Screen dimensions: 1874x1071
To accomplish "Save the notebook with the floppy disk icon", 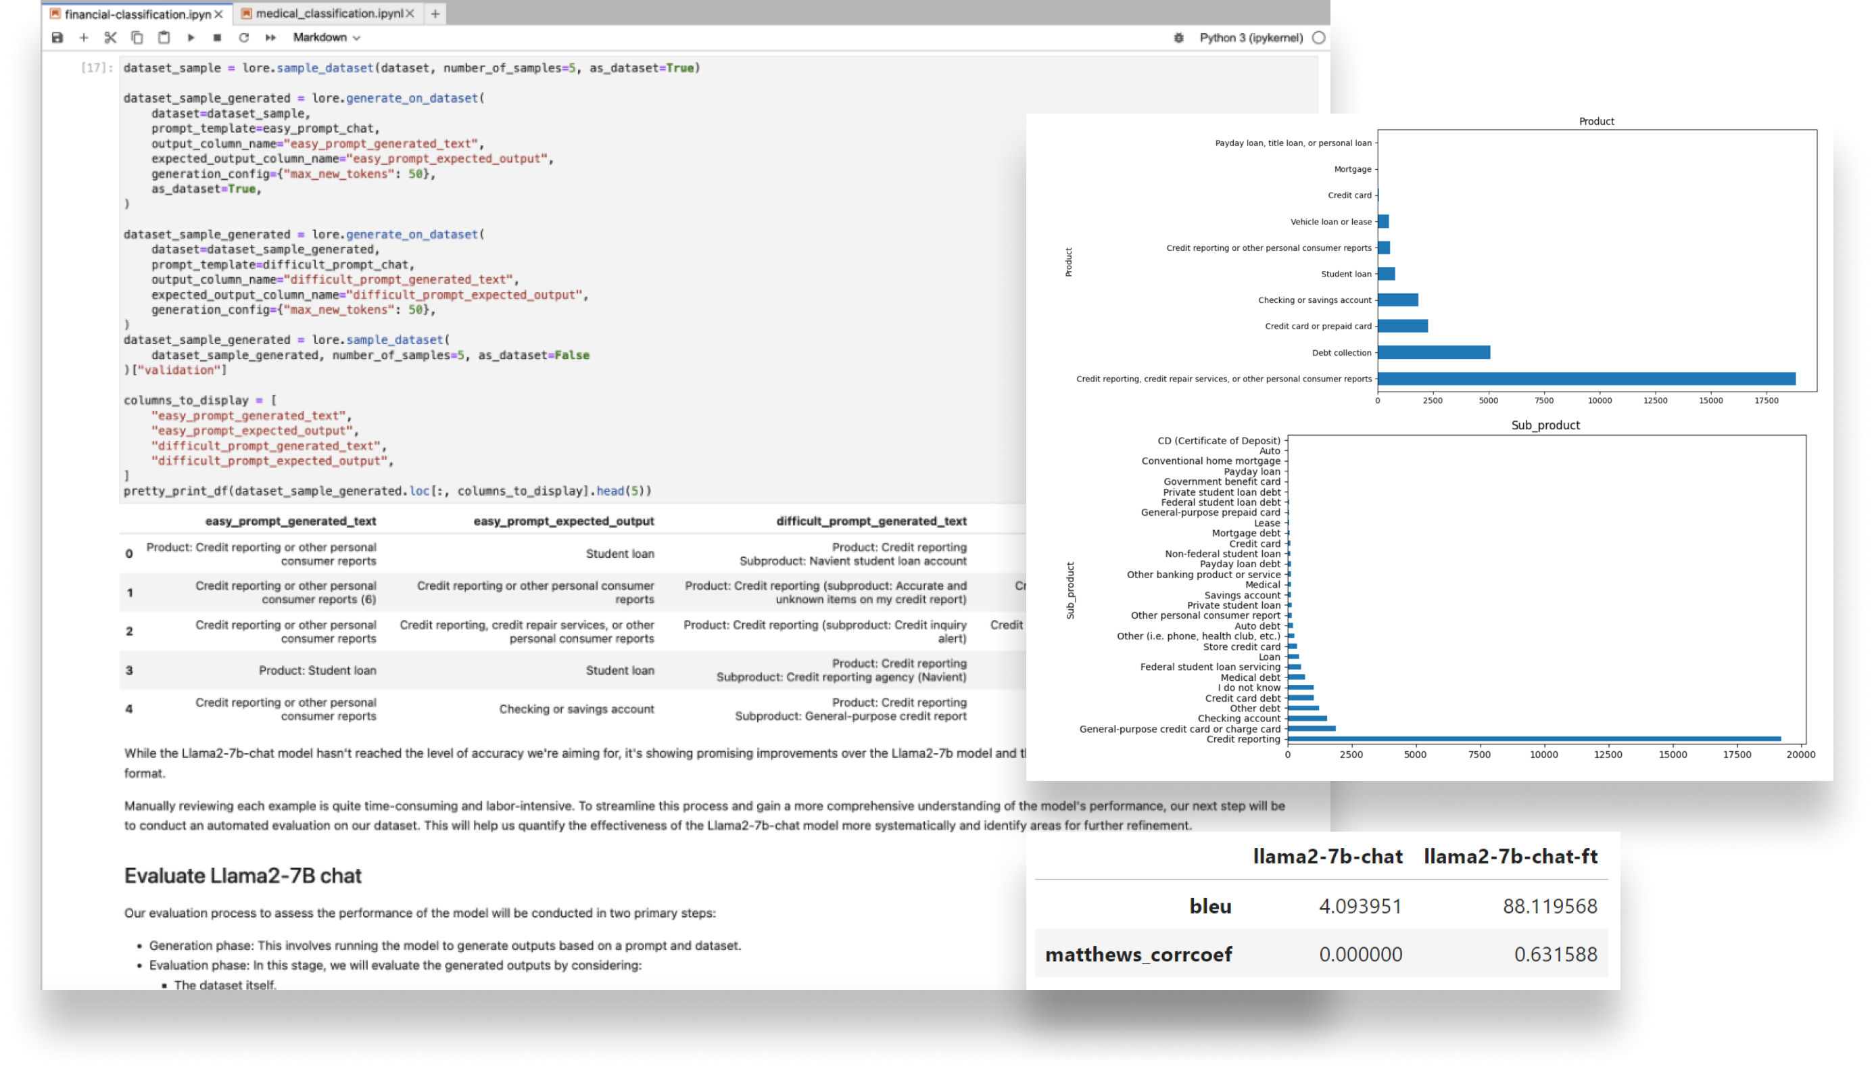I will pos(57,37).
